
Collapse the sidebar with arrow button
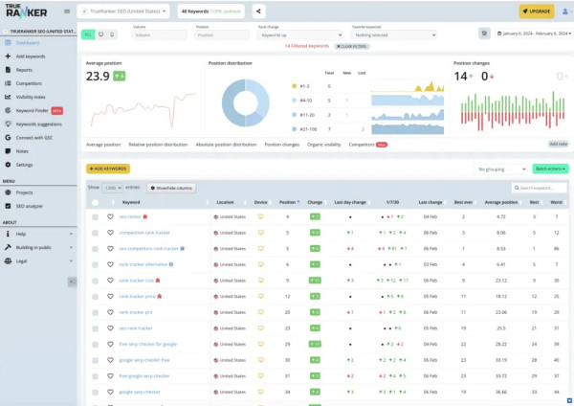[72, 281]
